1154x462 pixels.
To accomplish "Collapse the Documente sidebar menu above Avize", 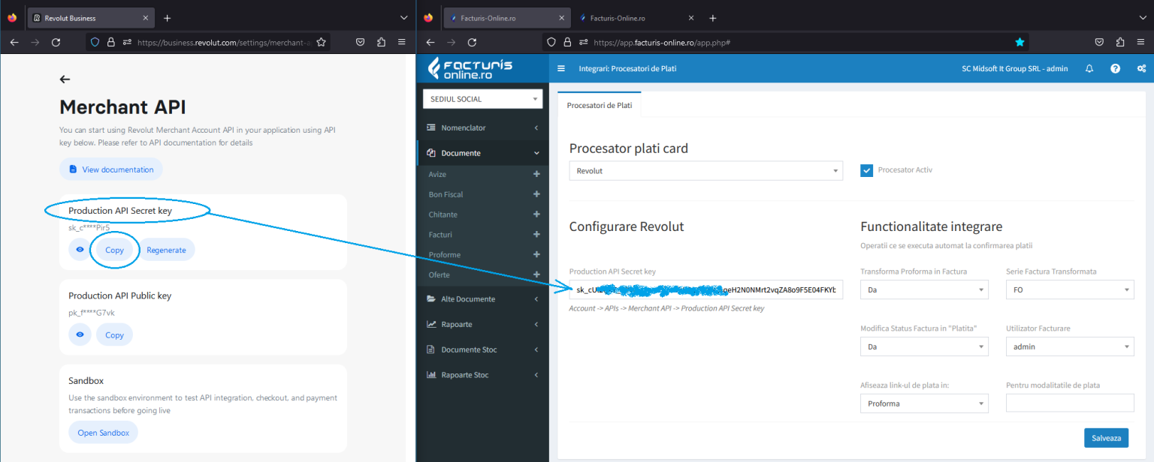I will (482, 153).
